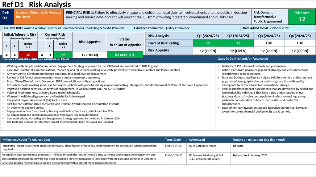Click 'Date Added to BAF: October 2022'

266,28
